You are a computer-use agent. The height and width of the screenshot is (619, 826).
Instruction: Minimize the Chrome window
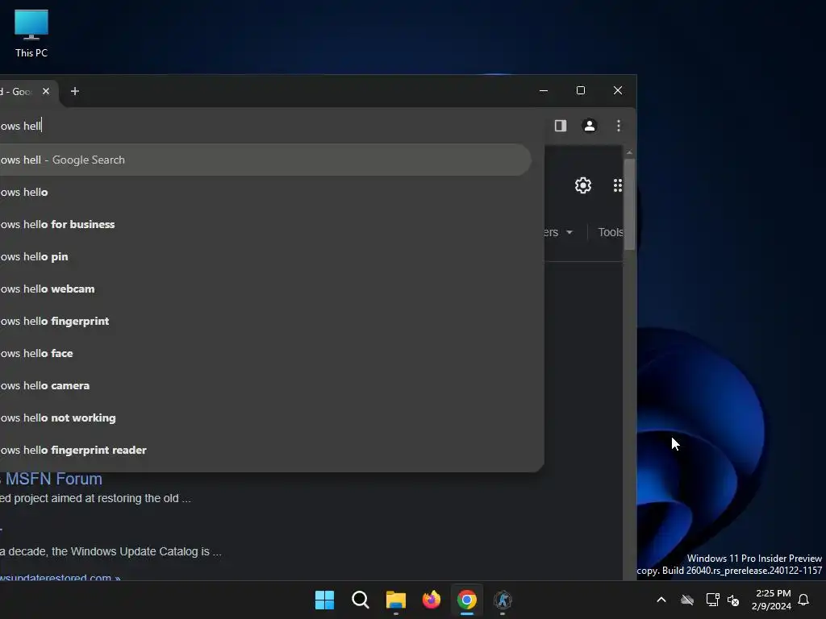click(x=544, y=90)
